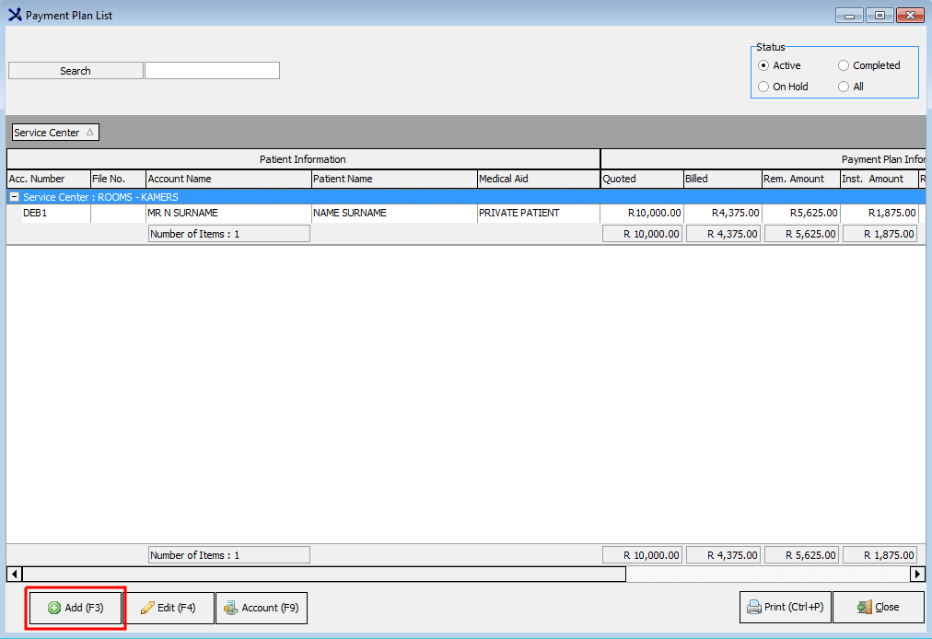The image size is (932, 639).
Task: Select the NAME SURNAME patient cell
Action: click(395, 213)
